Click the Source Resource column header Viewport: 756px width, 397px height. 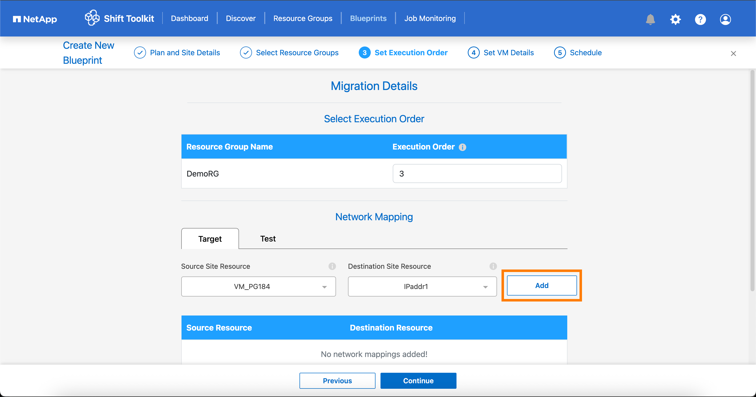[219, 328]
